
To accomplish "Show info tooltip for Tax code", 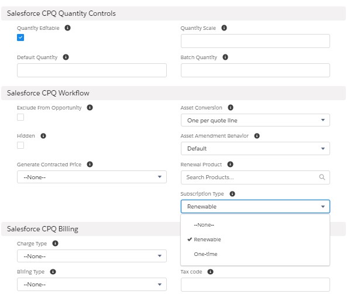I will 210,272.
